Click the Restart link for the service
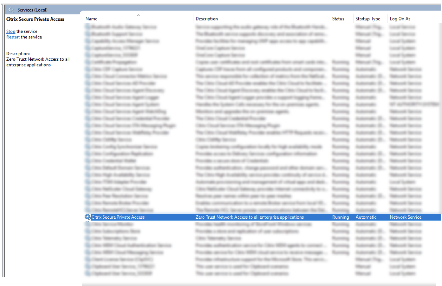Viewport: 442px width, 286px height. pyautogui.click(x=13, y=37)
